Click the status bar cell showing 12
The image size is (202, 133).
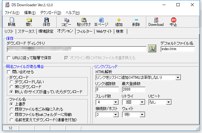pyautogui.click(x=10, y=128)
